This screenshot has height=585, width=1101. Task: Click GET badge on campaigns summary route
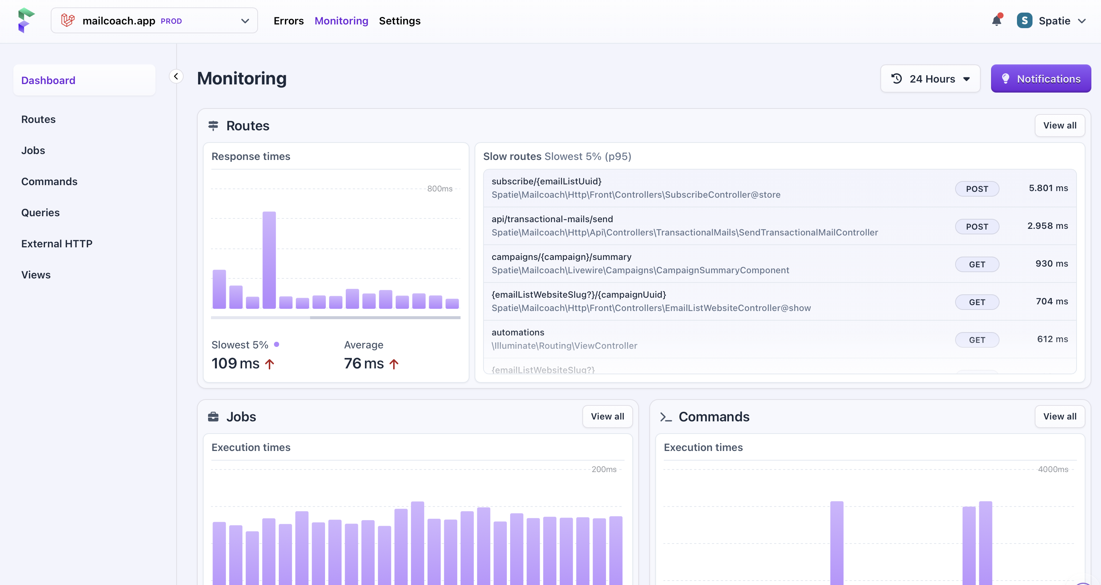[977, 264]
